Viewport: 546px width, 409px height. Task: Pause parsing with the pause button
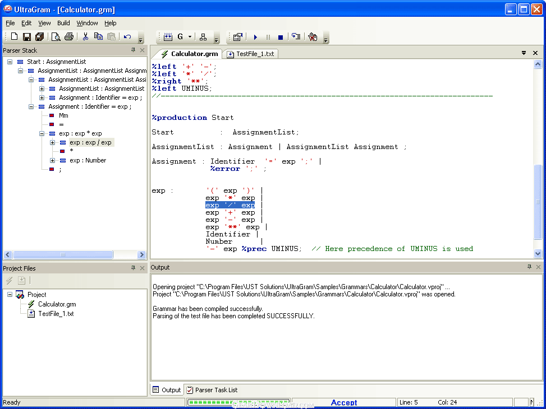click(x=268, y=37)
